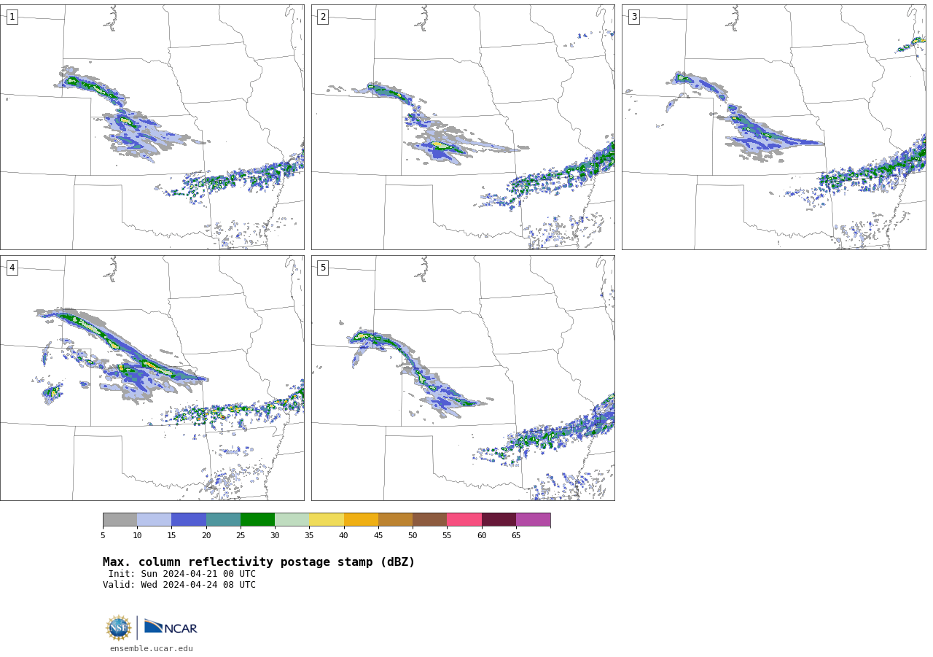Select the pink 55-60 dBZ swatch
933x657 pixels.
[464, 519]
